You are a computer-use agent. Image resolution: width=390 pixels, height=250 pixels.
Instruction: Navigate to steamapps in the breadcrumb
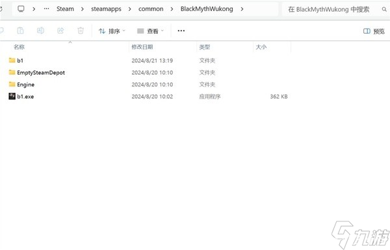coord(106,9)
